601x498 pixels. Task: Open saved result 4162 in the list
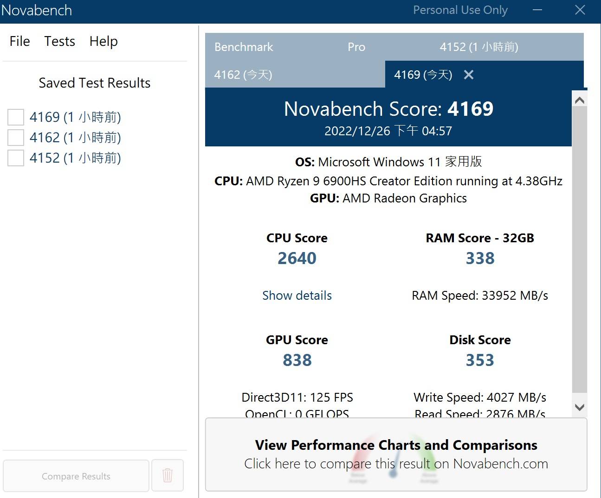pos(75,138)
